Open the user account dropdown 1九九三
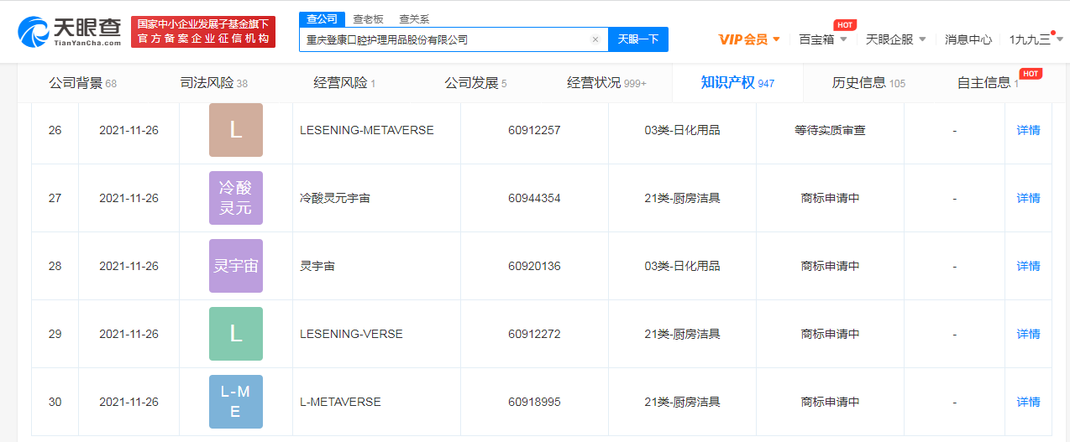 tap(1036, 39)
